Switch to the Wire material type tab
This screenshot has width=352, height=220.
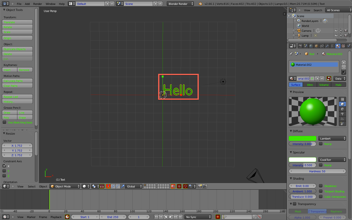coord(310,85)
